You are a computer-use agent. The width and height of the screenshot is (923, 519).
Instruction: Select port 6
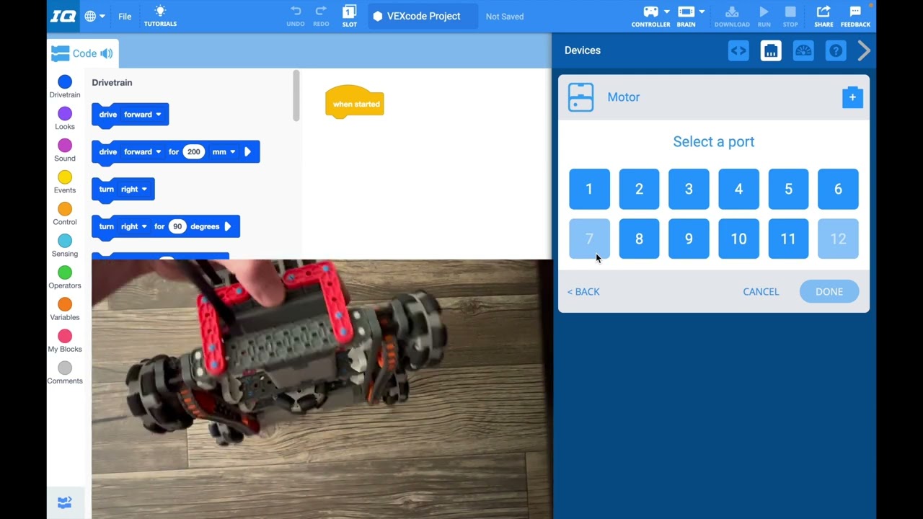[838, 189]
